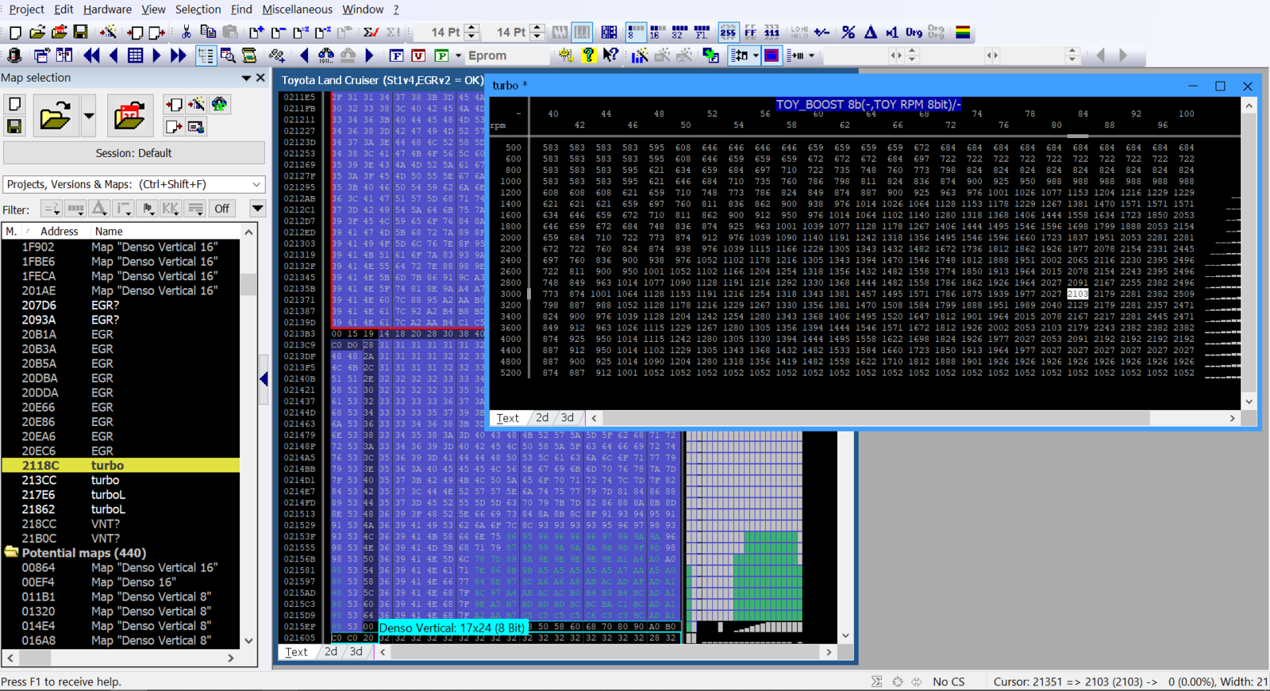Click the Save floppy icon in top toolbar
This screenshot has width=1270, height=691.
[x=80, y=33]
